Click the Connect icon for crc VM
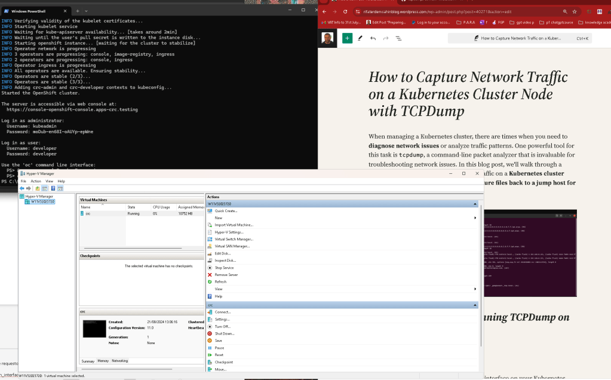 pos(210,312)
